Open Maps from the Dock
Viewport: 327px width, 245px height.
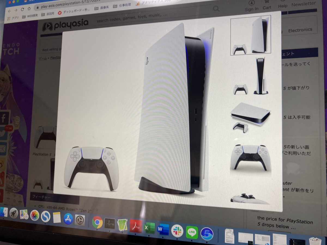point(24,214)
